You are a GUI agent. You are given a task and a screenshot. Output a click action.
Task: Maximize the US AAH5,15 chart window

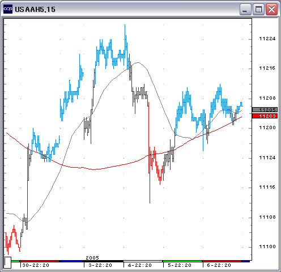pos(258,9)
